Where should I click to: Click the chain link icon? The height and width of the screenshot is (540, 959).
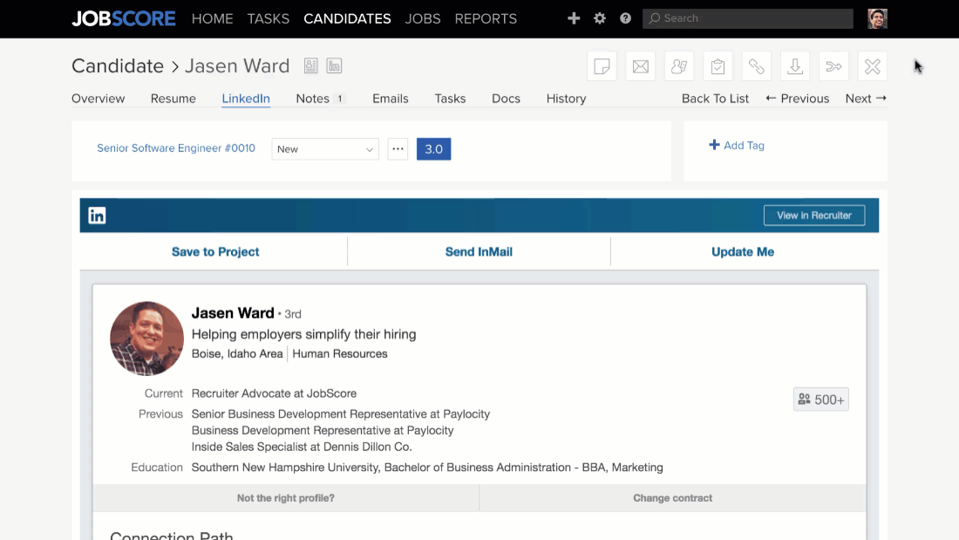tap(757, 66)
